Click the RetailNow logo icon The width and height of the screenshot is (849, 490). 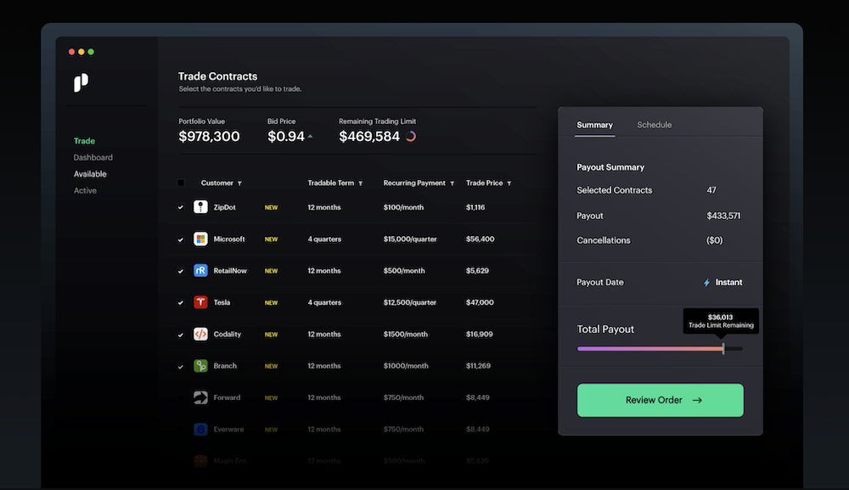[x=200, y=271]
